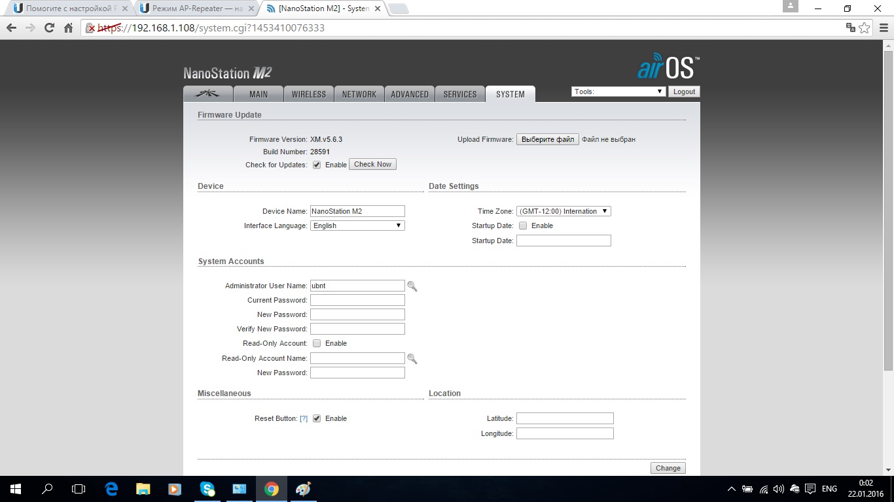The width and height of the screenshot is (894, 502).
Task: Click the 'Выберите файл' upload button
Action: [548, 139]
